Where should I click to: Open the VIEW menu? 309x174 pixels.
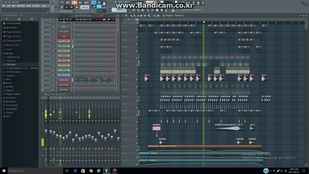[28, 6]
